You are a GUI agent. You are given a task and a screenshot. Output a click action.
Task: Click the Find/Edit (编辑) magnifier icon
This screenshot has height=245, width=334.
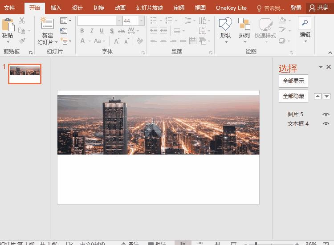click(305, 23)
